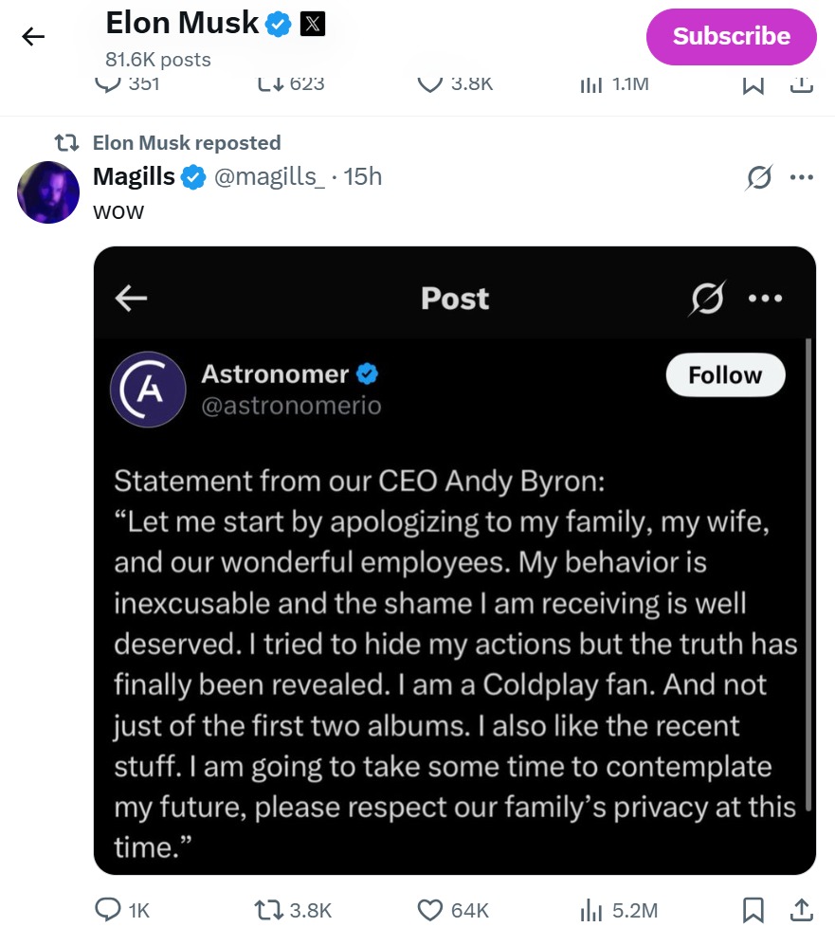Image resolution: width=835 pixels, height=927 pixels.
Task: Bookmark the Magills post
Action: coord(753,909)
